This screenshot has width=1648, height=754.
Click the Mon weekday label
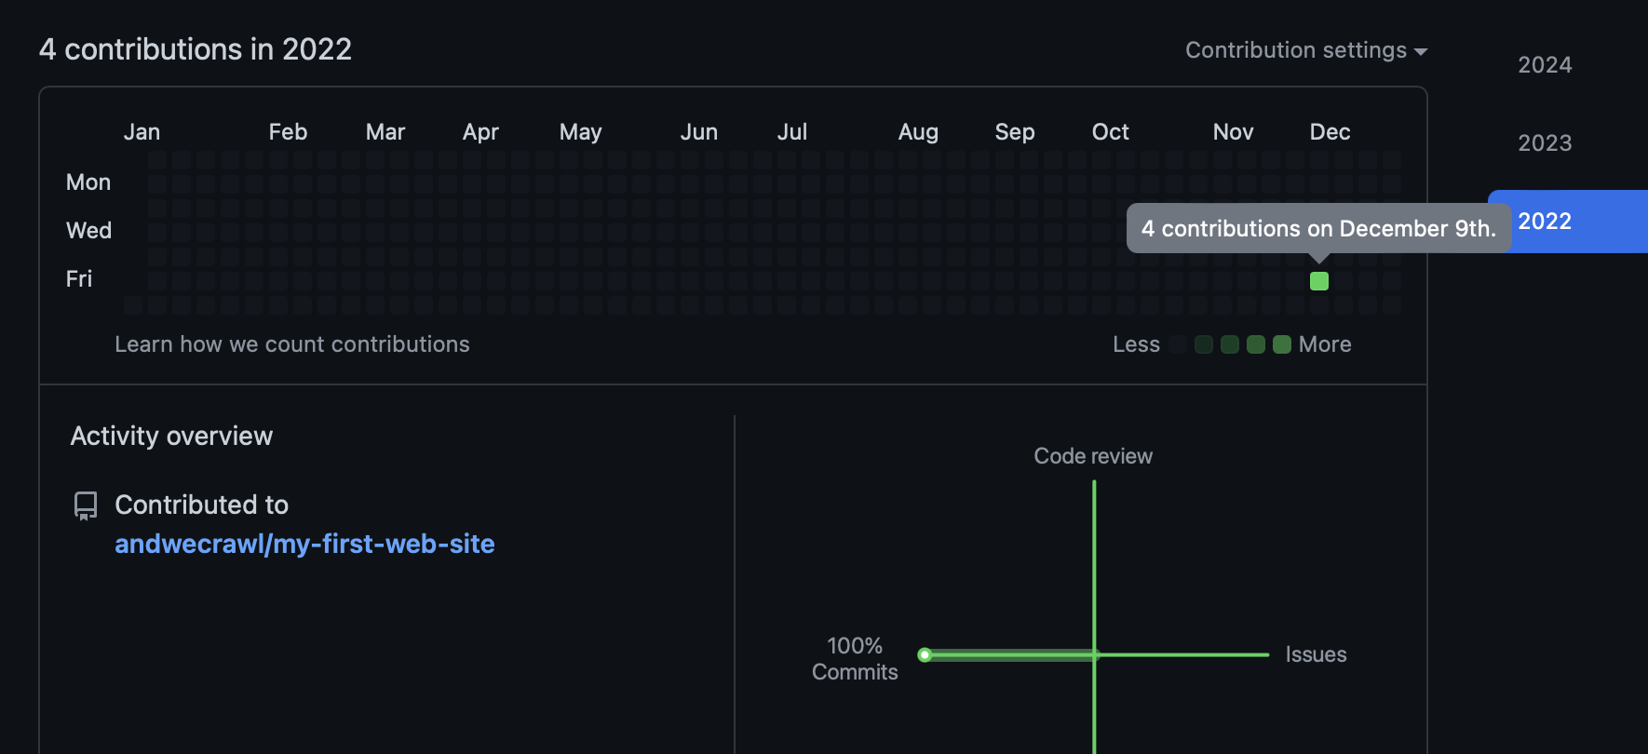tap(88, 182)
